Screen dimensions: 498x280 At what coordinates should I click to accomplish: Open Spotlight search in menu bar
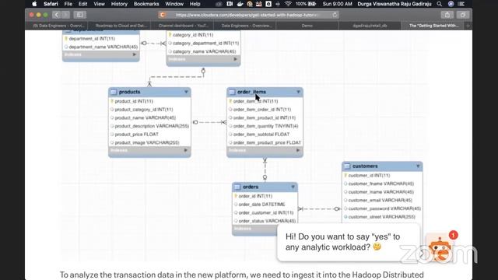(x=439, y=4)
